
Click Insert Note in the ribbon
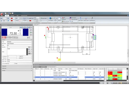click(44, 18)
